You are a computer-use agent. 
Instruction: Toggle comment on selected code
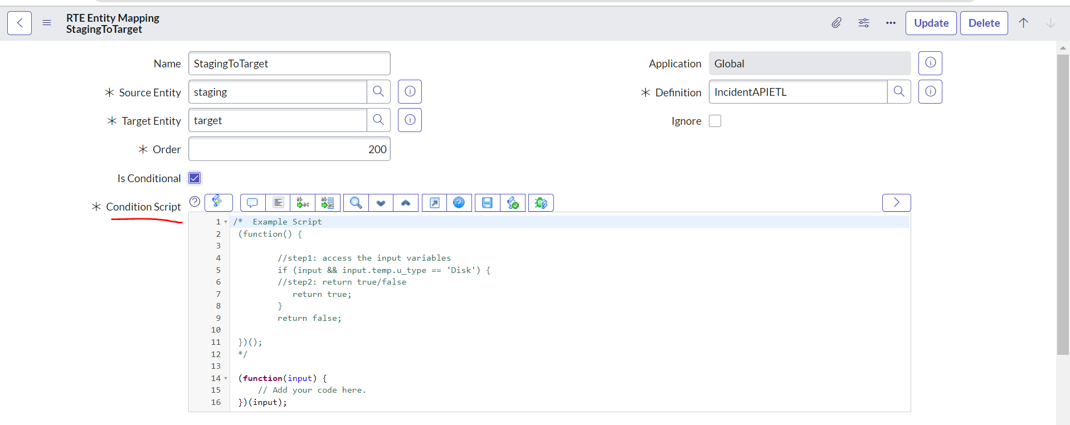click(x=253, y=203)
